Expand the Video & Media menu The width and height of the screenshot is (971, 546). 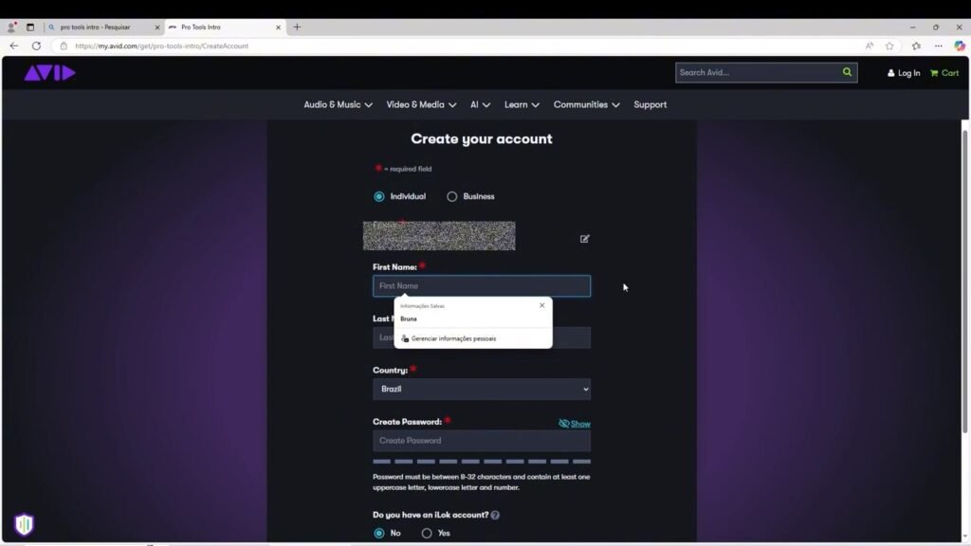tap(421, 104)
